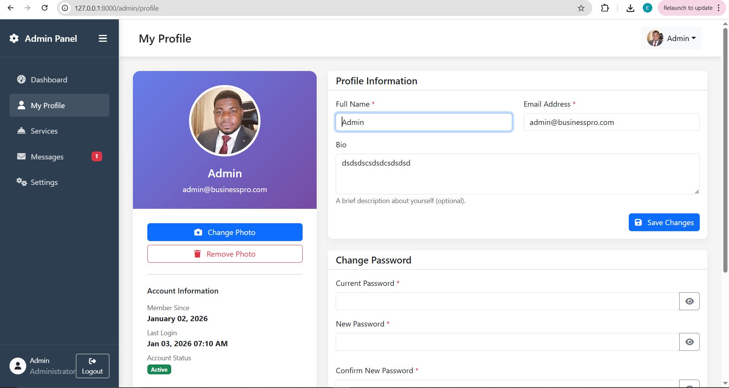The width and height of the screenshot is (729, 388).
Task: Open the browser extensions puzzle icon
Action: coord(605,8)
